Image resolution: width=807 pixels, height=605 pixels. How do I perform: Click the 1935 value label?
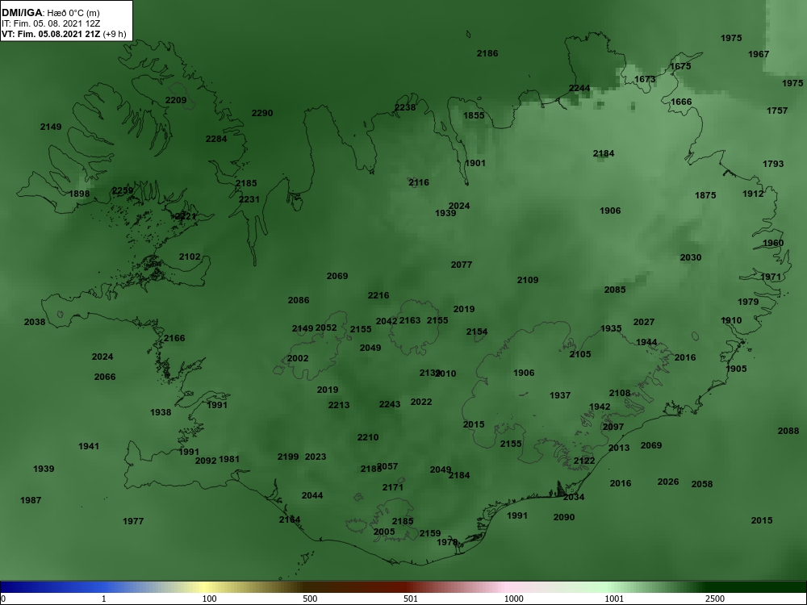611,329
